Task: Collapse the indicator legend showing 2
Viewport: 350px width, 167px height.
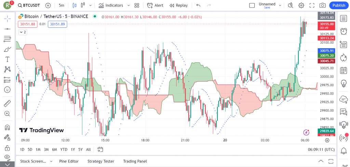Action: (x=23, y=32)
